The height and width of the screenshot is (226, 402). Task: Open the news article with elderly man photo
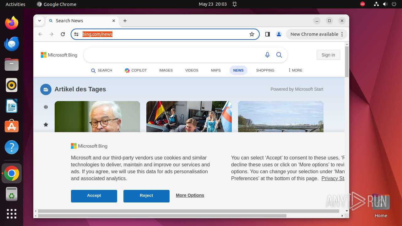(97, 116)
